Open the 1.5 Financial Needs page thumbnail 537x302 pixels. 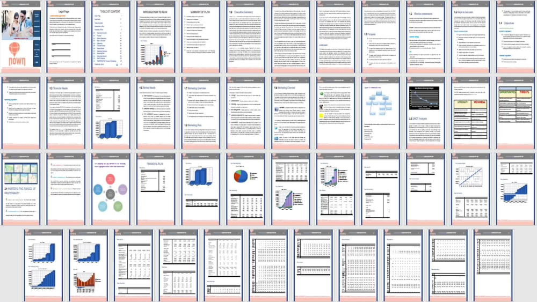click(66, 113)
